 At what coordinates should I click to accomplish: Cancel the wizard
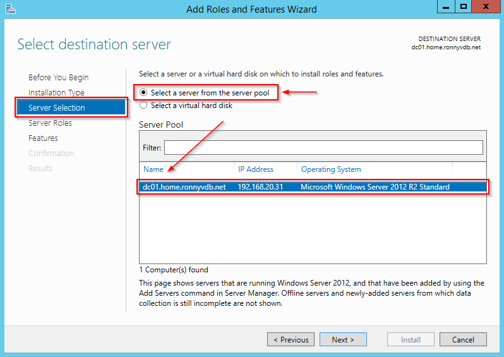[x=463, y=339]
